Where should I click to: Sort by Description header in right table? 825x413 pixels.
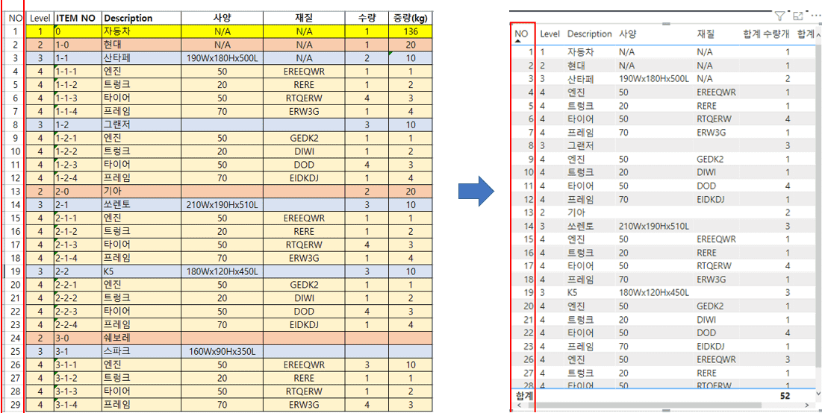589,34
